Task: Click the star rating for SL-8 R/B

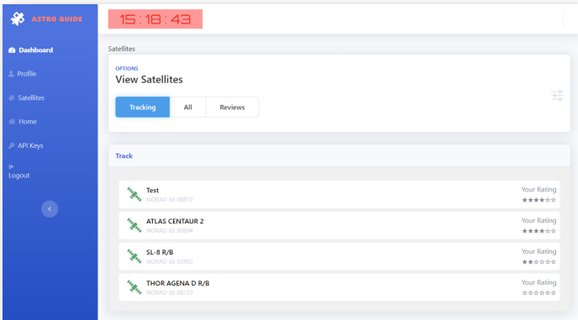Action: coord(539,262)
